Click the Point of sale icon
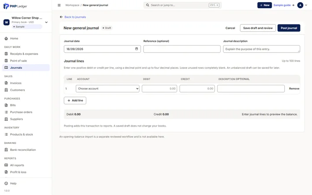Screen dimensions: 312x195 click(x=6, y=61)
